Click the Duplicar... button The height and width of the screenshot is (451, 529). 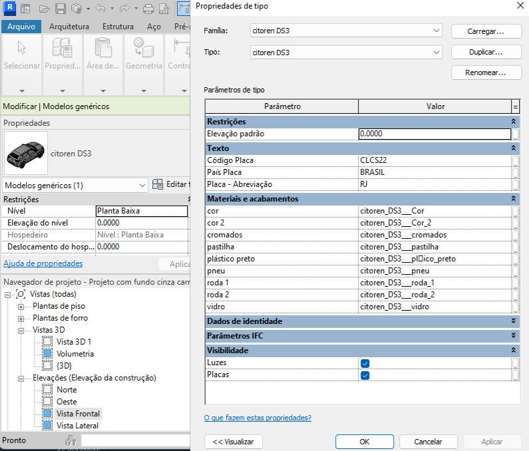pyautogui.click(x=486, y=52)
